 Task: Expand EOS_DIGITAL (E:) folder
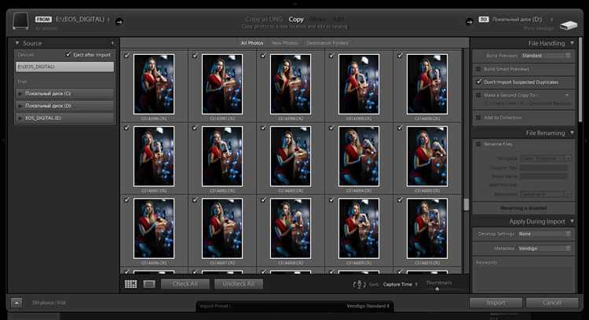click(20, 118)
